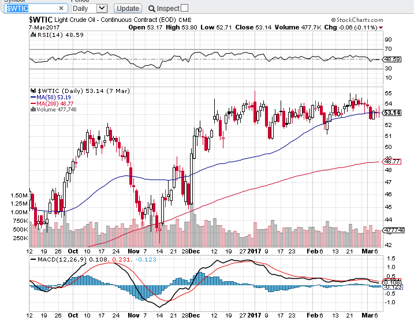Screen dimensions: 414x325
Task: Click the MA(200) 48.77 legend label
Action: (55, 103)
